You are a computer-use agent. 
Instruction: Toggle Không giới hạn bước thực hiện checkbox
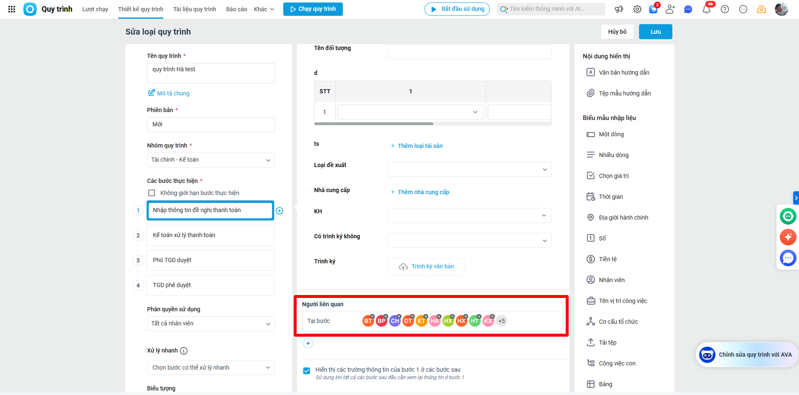coord(152,193)
